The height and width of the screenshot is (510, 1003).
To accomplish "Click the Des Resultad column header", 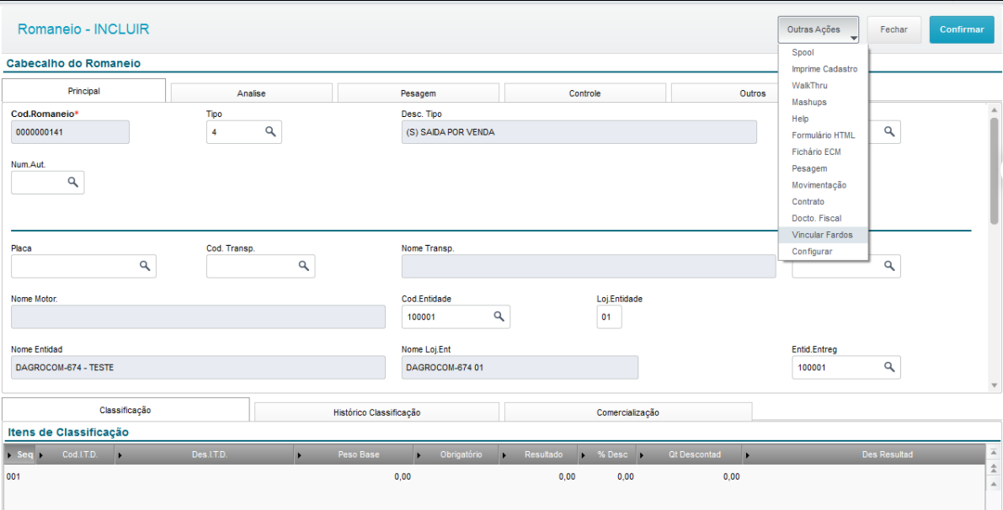I will click(863, 454).
